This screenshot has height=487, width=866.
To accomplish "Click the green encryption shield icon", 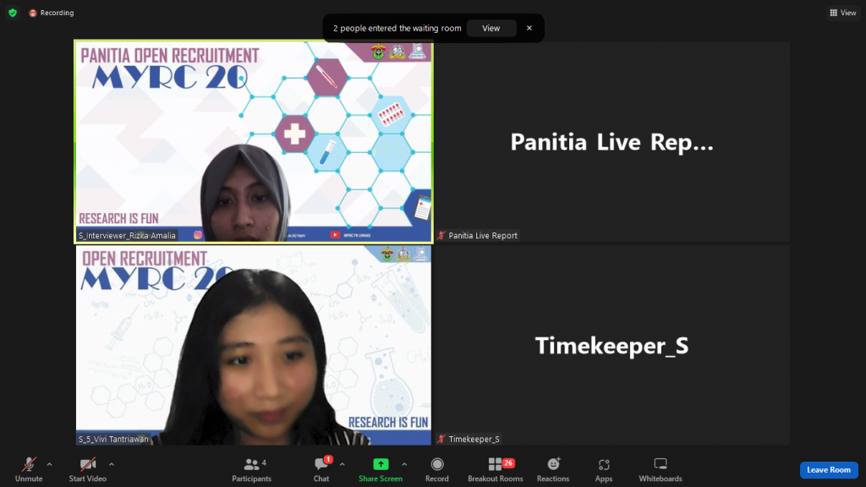I will pos(13,13).
